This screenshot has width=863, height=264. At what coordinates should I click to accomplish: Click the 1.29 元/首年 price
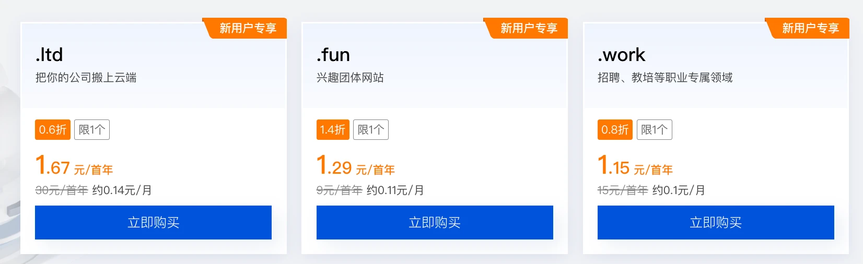(356, 166)
